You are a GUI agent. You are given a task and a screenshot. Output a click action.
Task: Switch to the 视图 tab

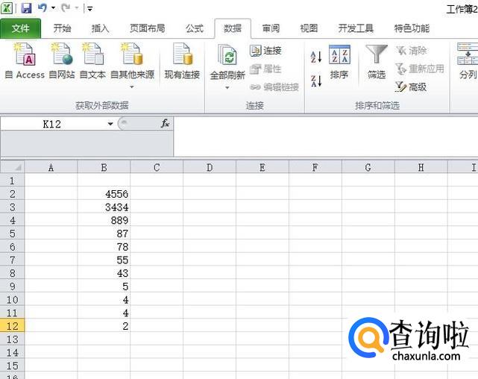[x=309, y=28]
